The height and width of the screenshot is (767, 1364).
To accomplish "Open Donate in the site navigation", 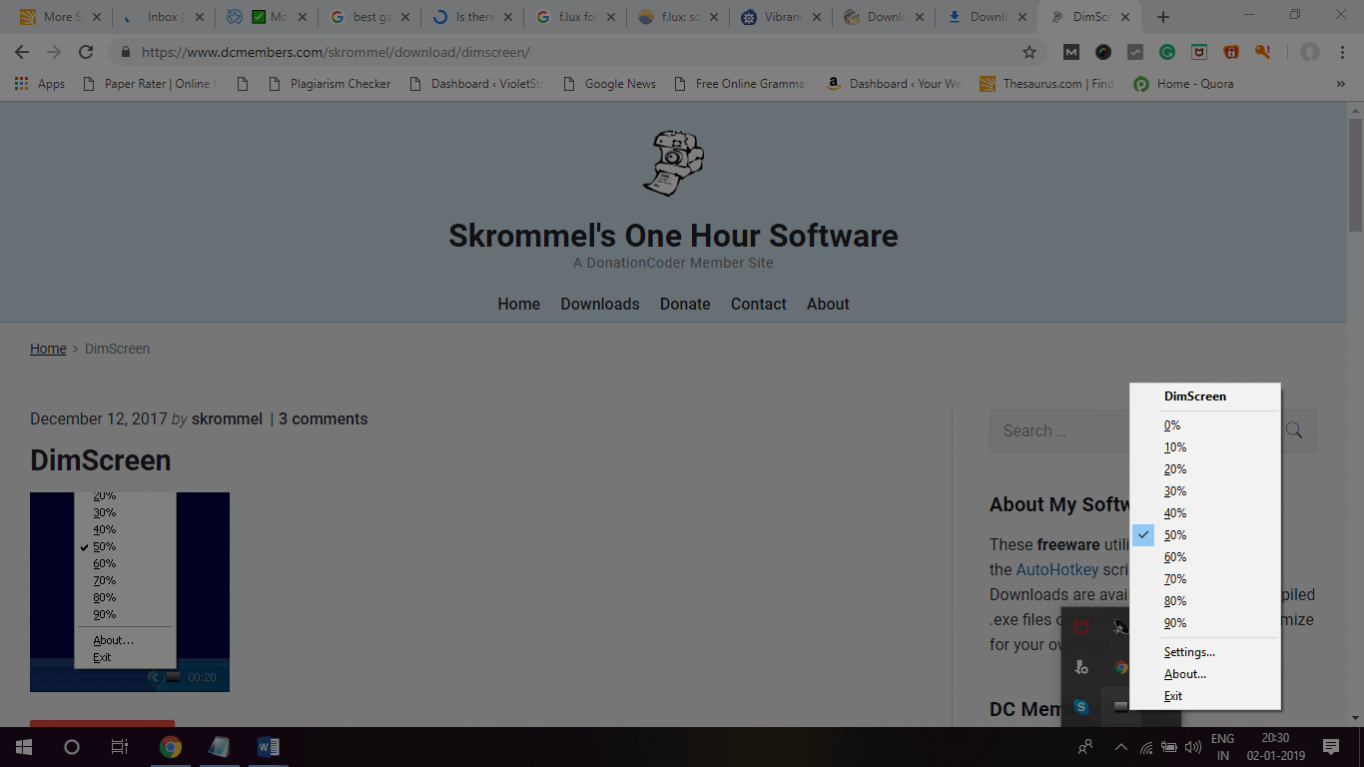I will pyautogui.click(x=685, y=304).
